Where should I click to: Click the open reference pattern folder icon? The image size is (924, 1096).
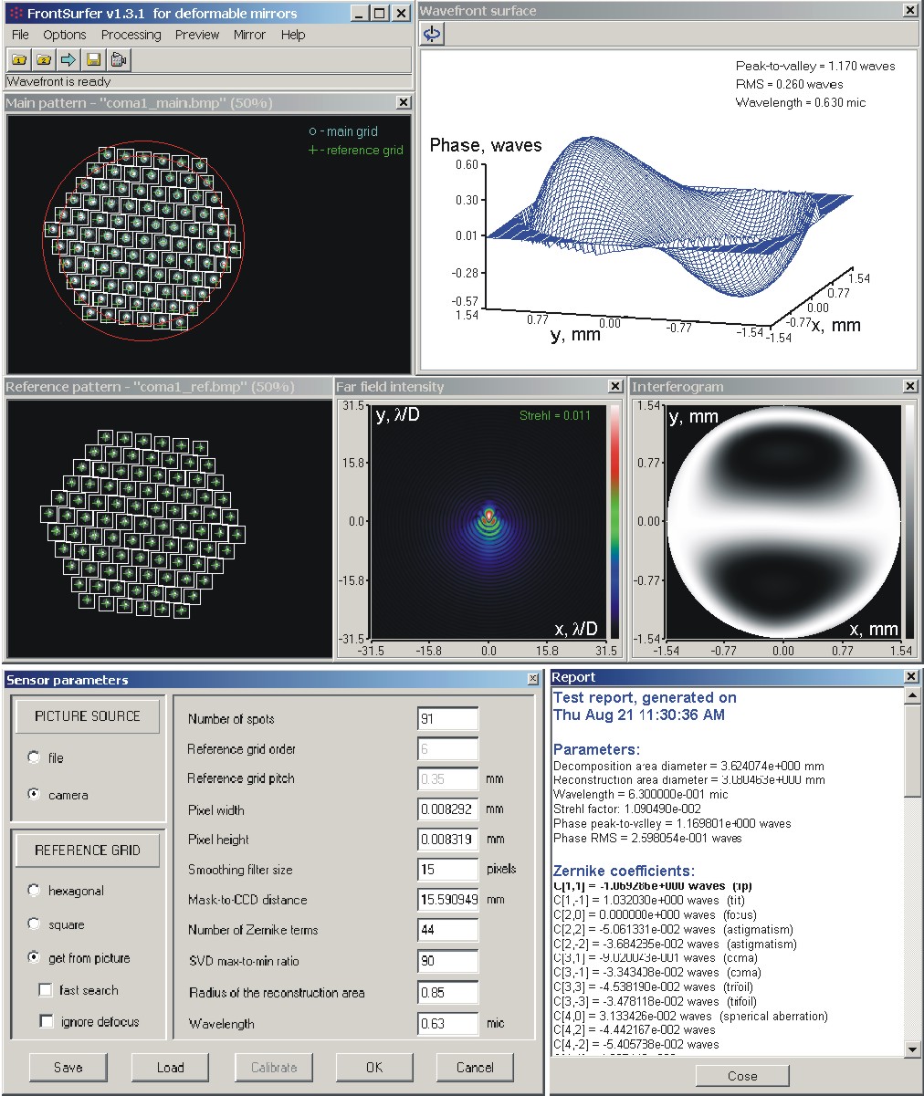[43, 60]
